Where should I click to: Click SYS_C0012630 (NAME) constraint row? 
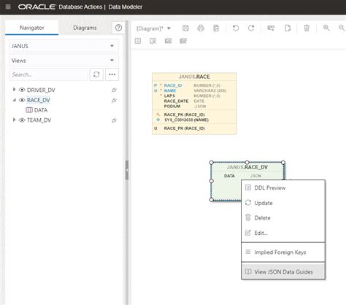[186, 120]
